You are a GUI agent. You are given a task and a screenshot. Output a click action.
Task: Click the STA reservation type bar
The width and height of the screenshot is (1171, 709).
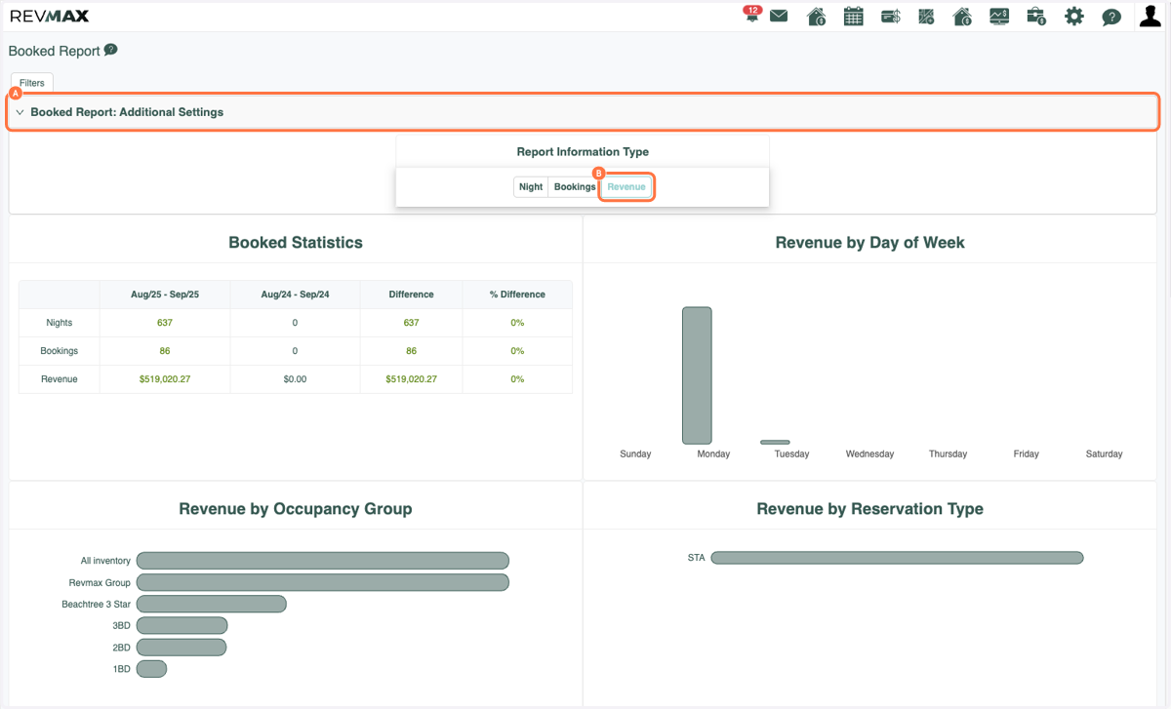click(898, 558)
